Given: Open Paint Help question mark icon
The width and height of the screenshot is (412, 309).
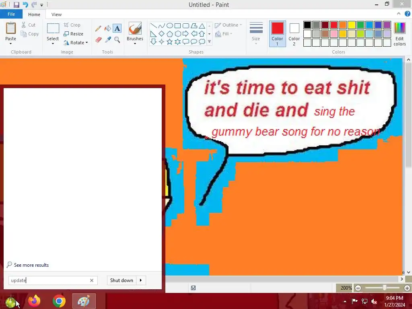Looking at the screenshot, I should (x=407, y=14).
